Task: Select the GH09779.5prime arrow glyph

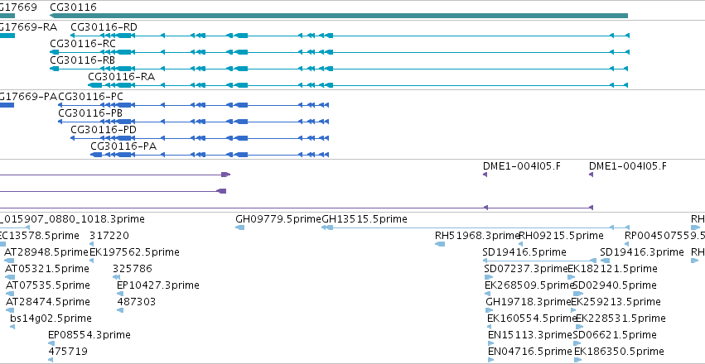Action: click(x=239, y=227)
